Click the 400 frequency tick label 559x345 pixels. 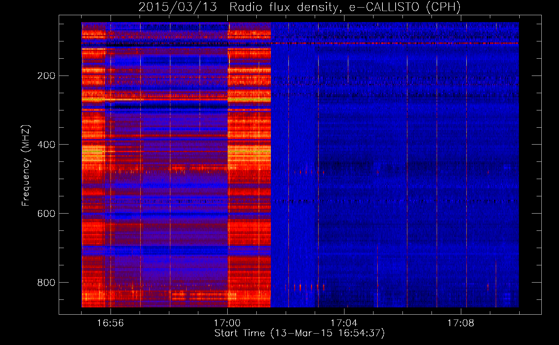(x=46, y=145)
